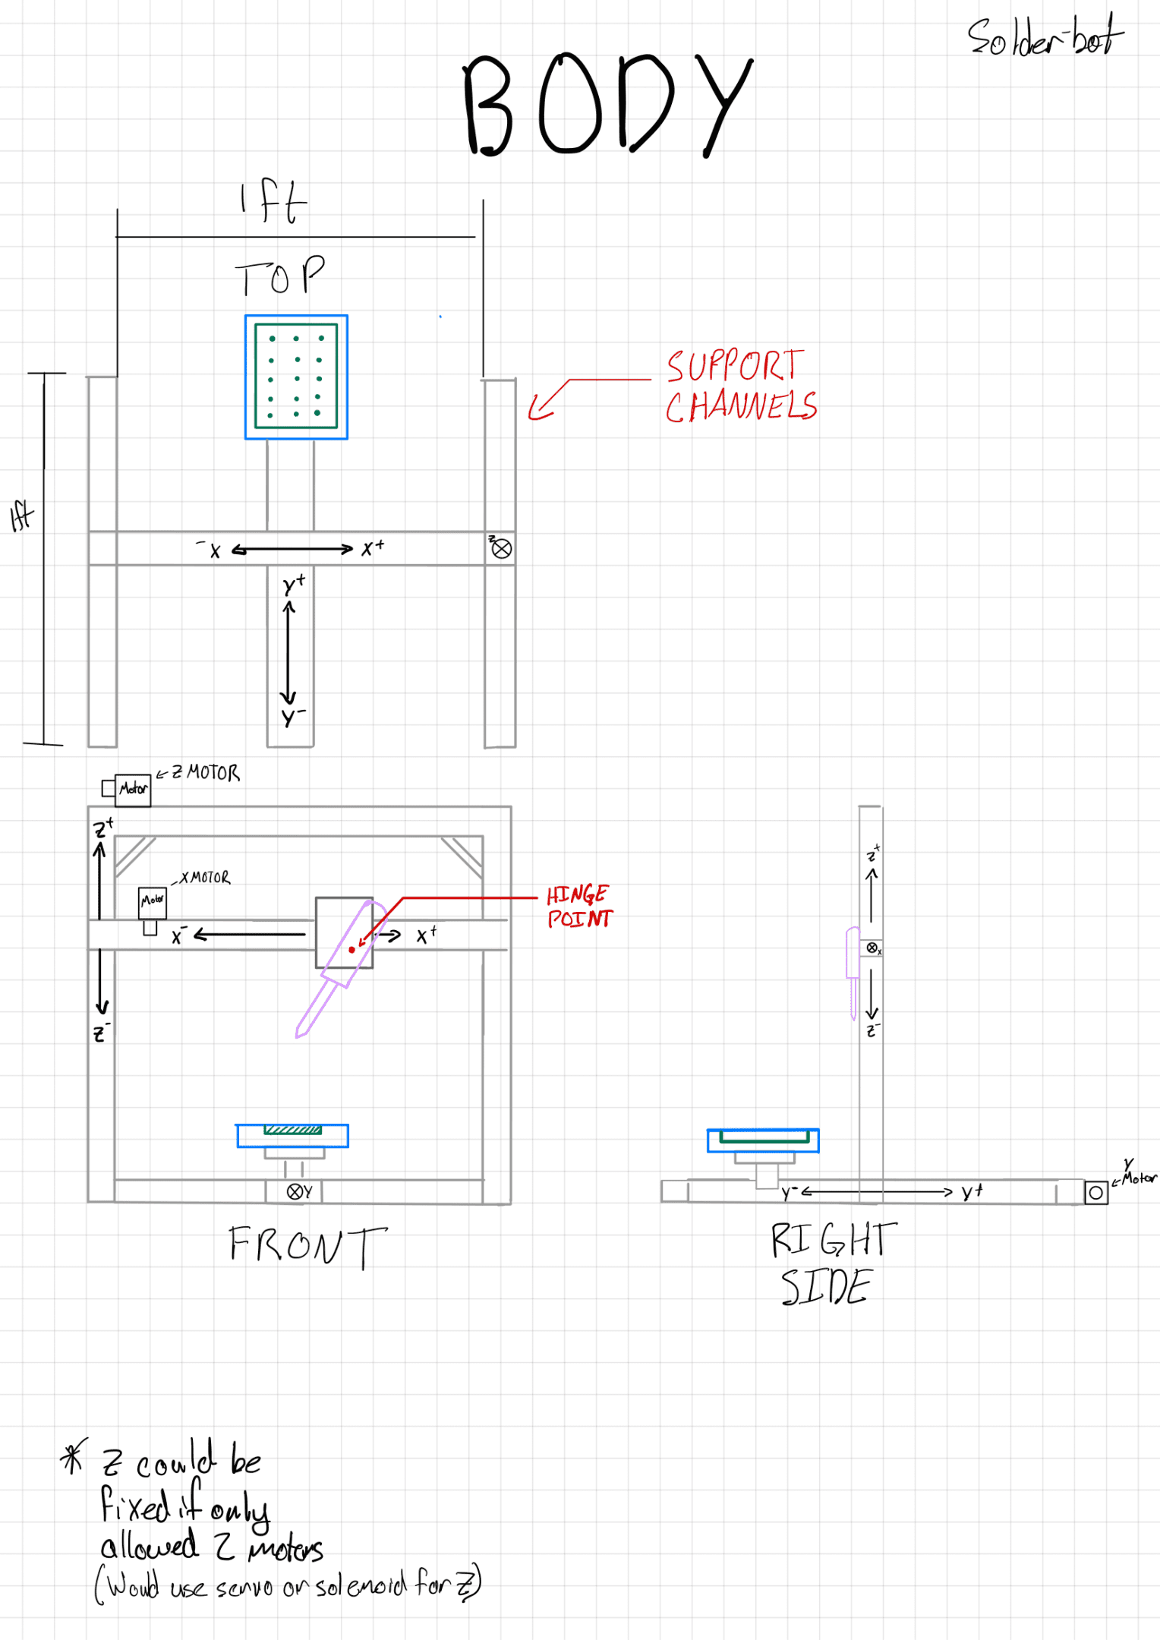Viewport: 1160px width, 1640px height.
Task: Click the Motor box under X MOTOR label
Action: (152, 903)
